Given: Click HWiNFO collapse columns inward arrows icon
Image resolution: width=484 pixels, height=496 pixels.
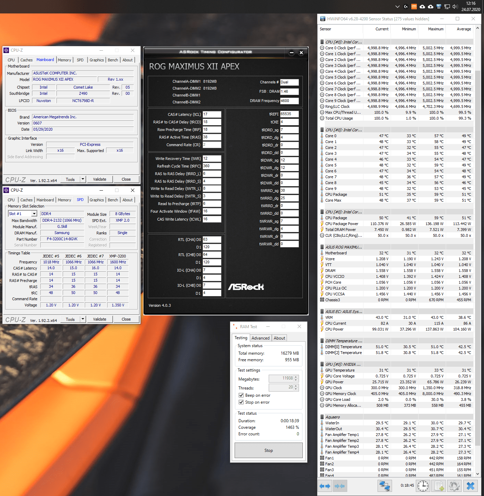Looking at the screenshot, I should point(340,486).
